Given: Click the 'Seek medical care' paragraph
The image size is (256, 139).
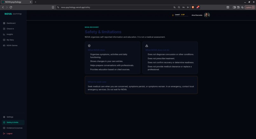Looking at the screenshot, I should click(x=141, y=88).
